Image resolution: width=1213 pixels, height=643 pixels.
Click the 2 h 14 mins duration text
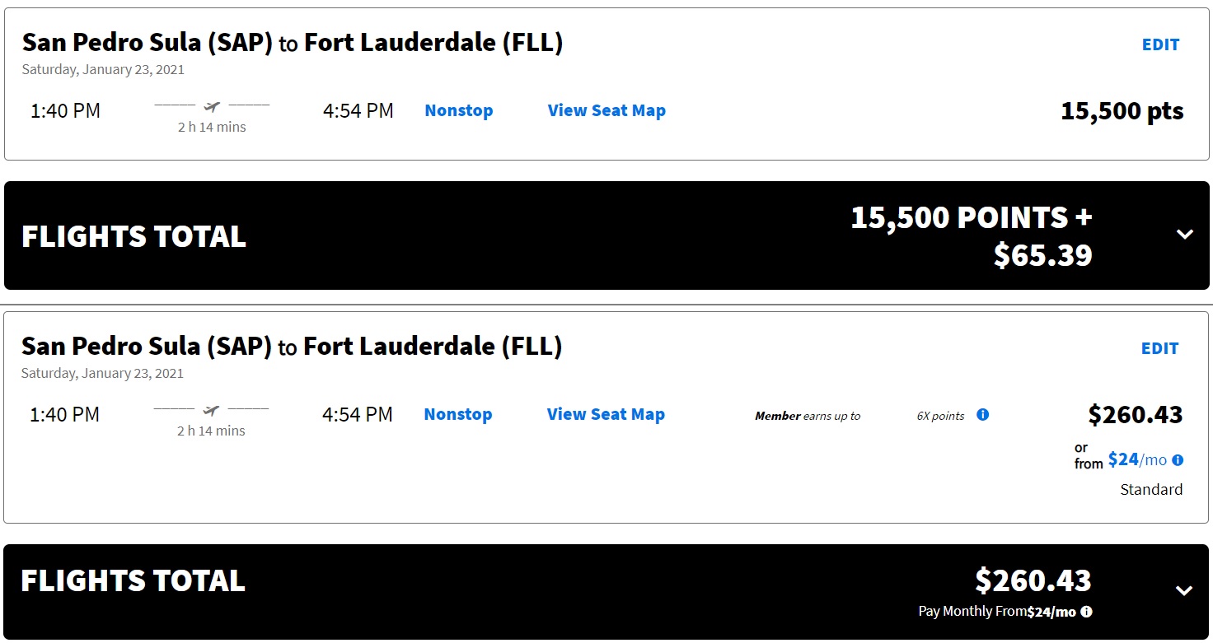point(212,127)
